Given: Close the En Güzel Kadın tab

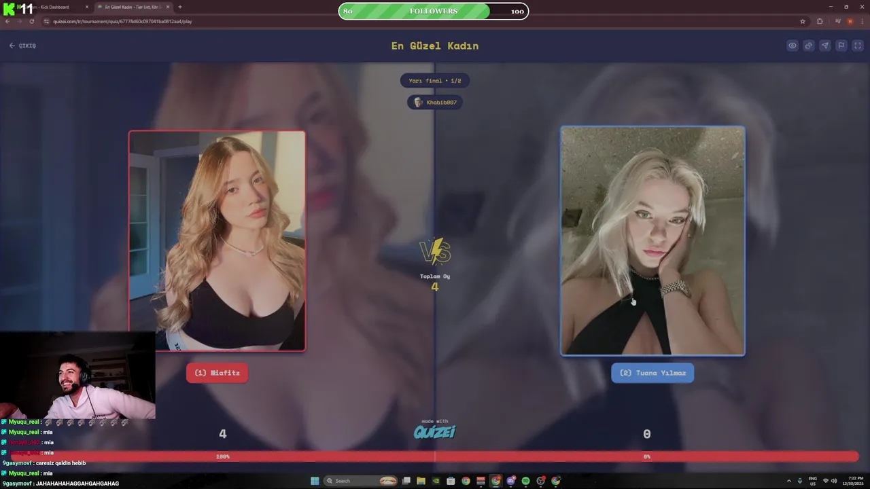Looking at the screenshot, I should click(x=168, y=7).
